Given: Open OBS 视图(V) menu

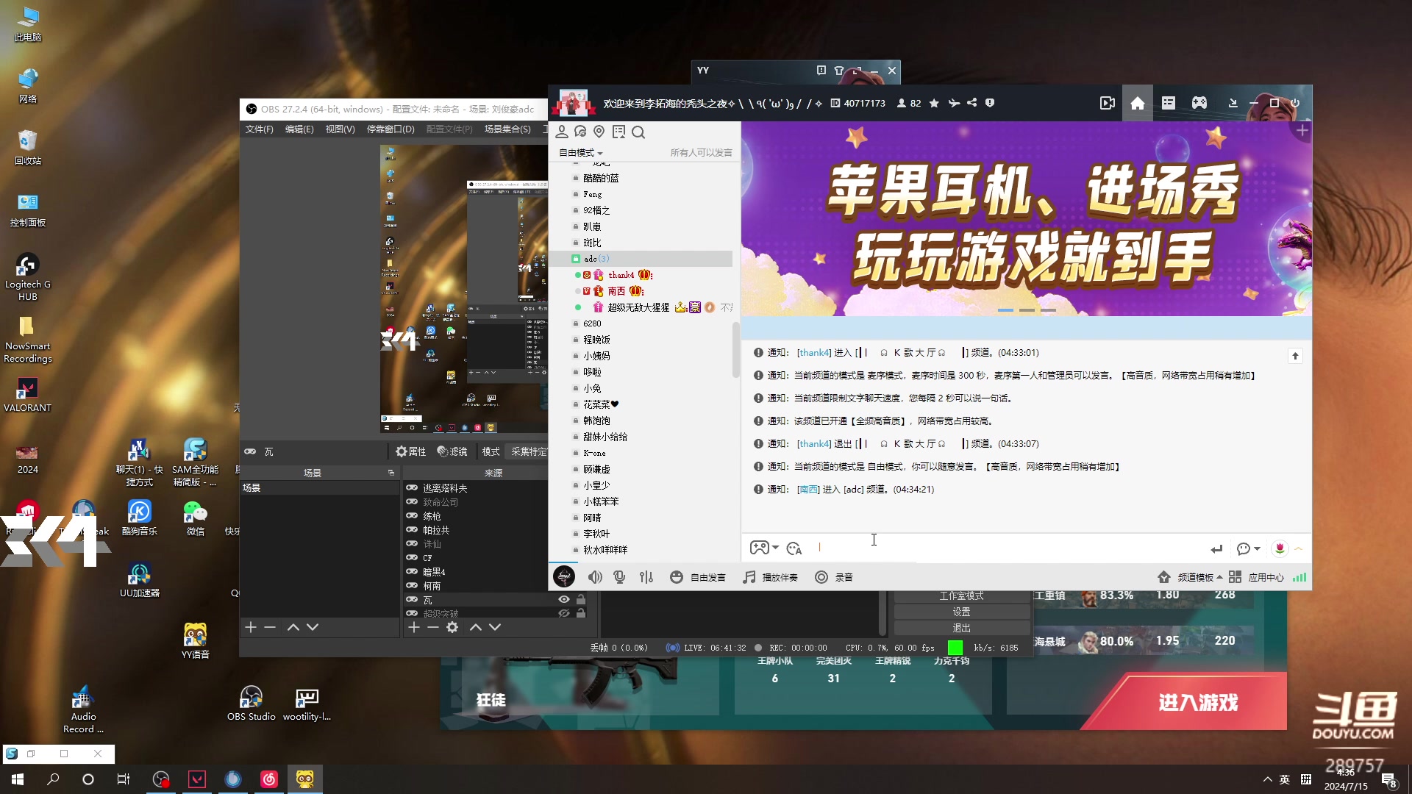Looking at the screenshot, I should [x=340, y=129].
